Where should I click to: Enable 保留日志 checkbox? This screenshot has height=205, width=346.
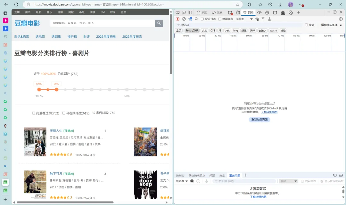tap(202, 19)
